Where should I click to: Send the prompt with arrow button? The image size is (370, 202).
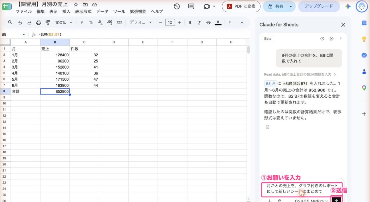pos(336,200)
